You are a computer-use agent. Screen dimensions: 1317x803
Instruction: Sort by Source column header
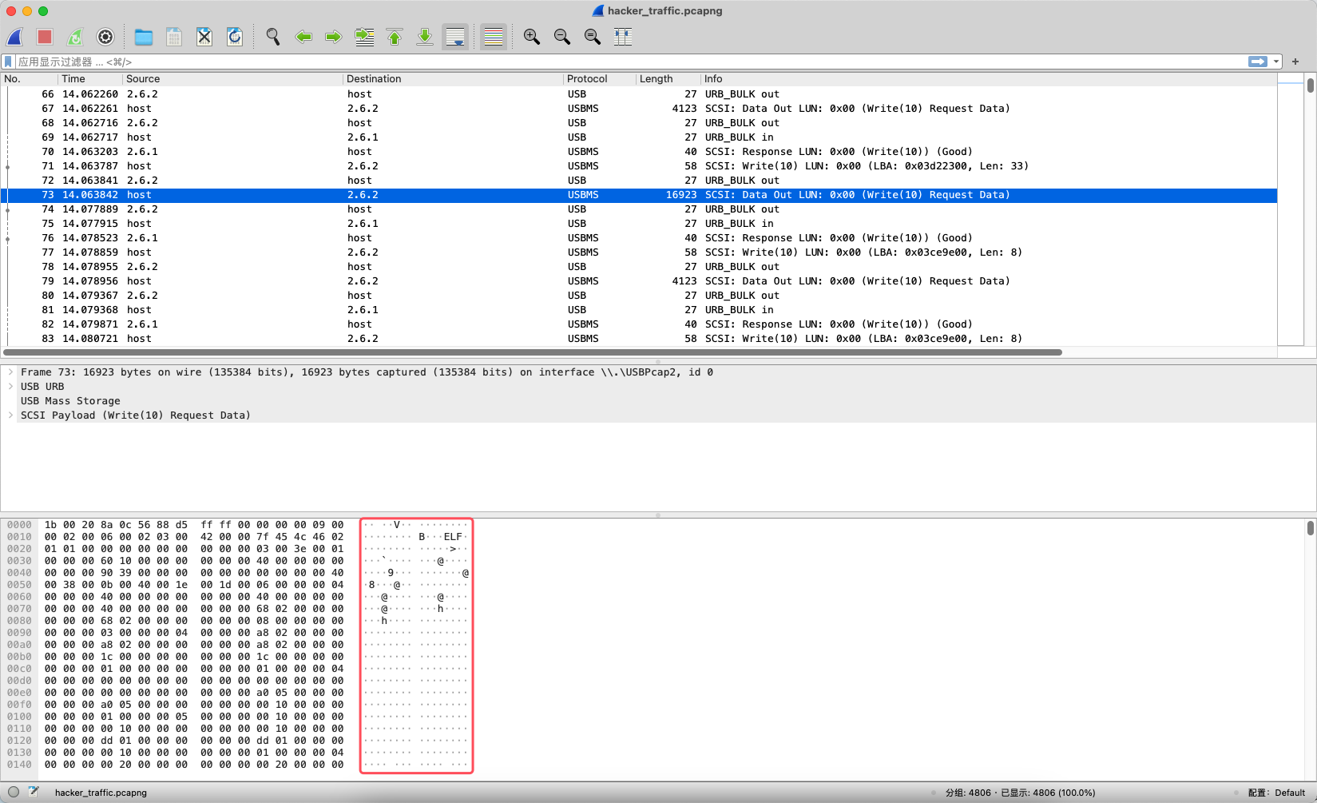pos(232,79)
